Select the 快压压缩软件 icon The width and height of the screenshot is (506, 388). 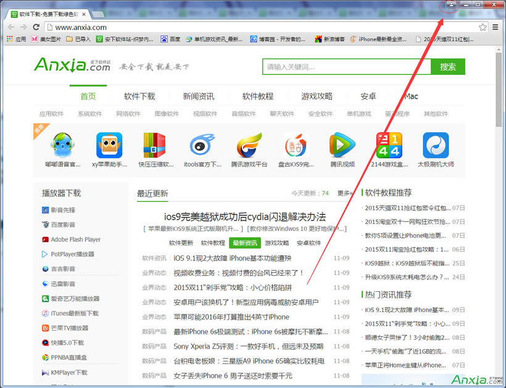point(154,146)
